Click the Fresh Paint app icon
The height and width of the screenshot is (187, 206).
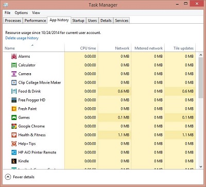coord(14,109)
